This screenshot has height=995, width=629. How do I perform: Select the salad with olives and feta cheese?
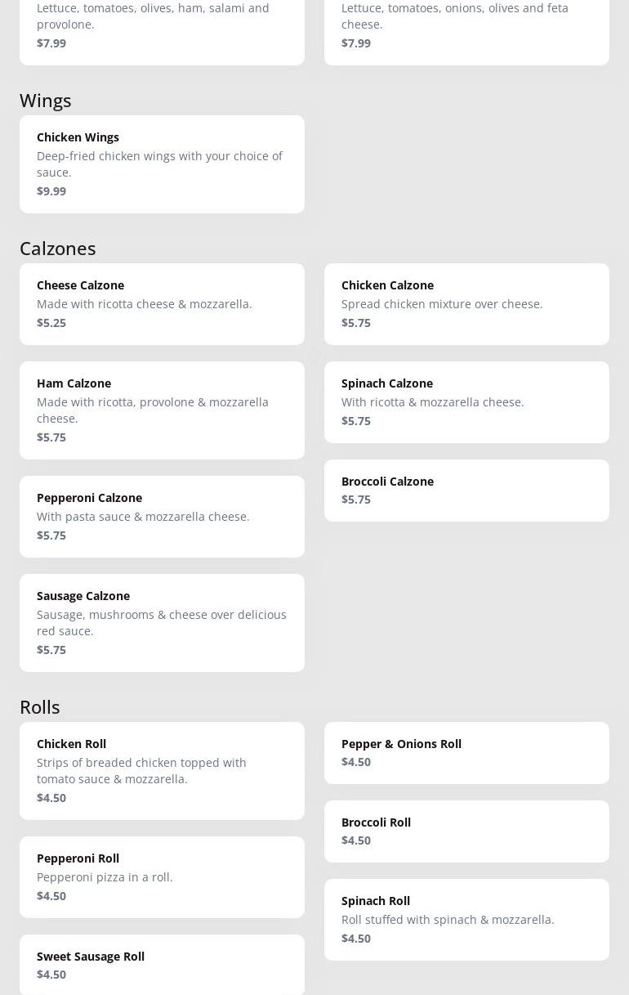point(466,29)
